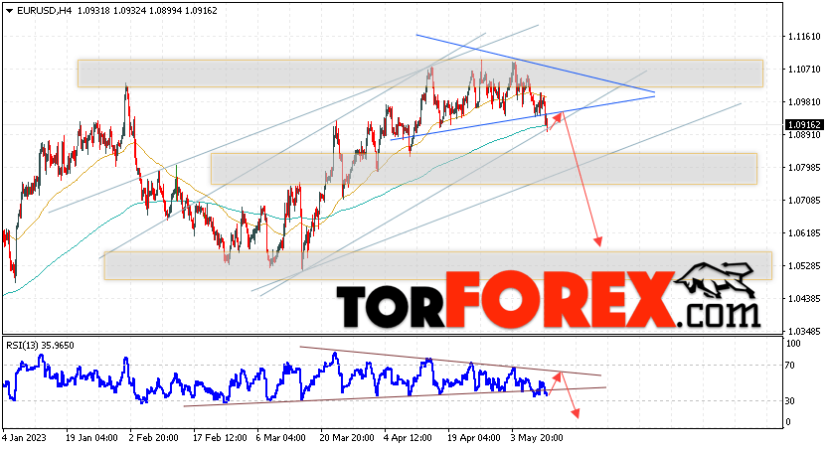The height and width of the screenshot is (449, 828).
Task: Click the 3 May 20:00 time label
Action: coord(537,438)
